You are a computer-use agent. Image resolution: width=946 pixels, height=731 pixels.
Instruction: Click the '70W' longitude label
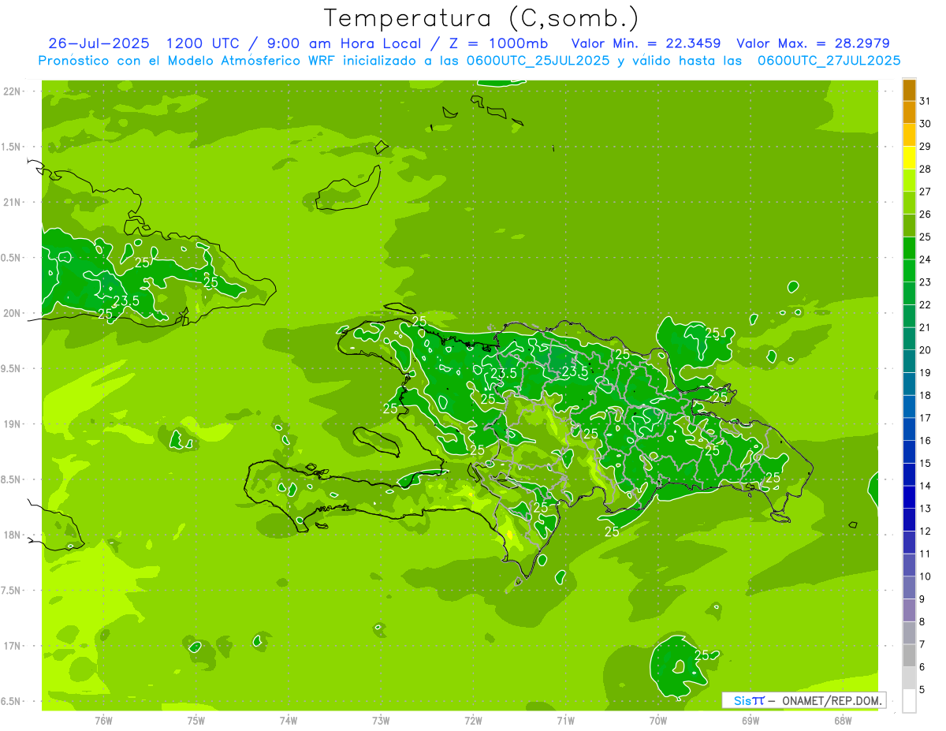[658, 720]
